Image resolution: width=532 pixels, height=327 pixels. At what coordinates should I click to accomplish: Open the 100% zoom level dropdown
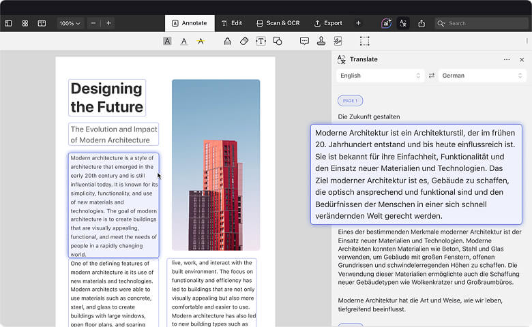pos(70,23)
